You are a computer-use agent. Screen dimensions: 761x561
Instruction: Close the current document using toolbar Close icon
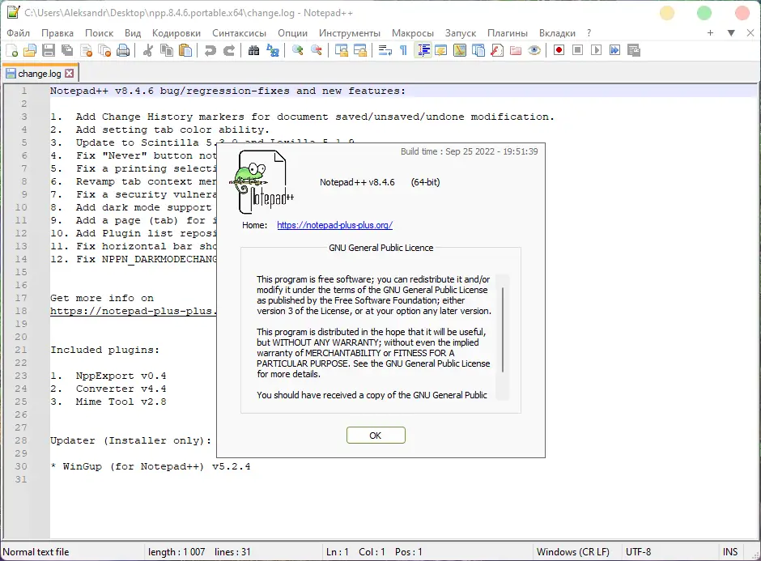click(87, 50)
